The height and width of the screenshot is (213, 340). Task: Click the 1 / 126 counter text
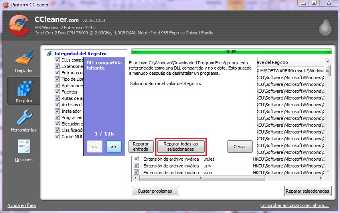coord(104,133)
